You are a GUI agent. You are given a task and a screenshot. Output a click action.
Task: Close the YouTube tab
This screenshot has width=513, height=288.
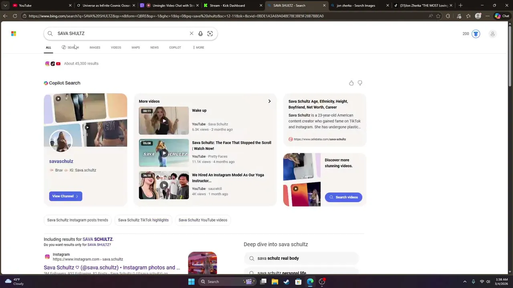tap(70, 6)
